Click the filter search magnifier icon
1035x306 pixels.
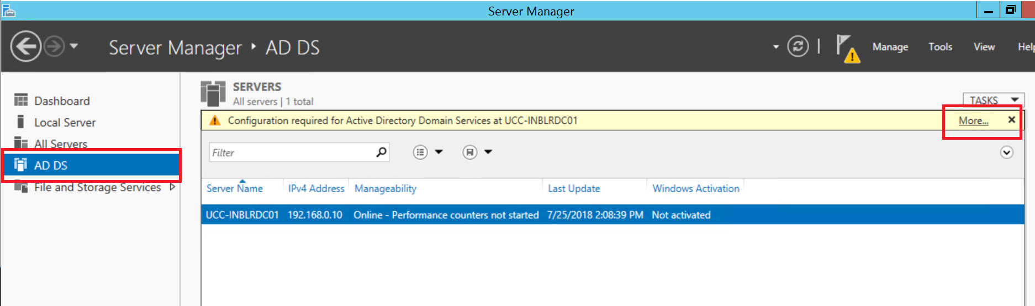coord(381,152)
